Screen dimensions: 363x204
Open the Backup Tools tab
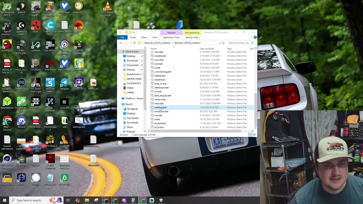[192, 37]
